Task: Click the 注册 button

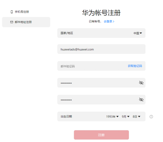Action: [101, 135]
